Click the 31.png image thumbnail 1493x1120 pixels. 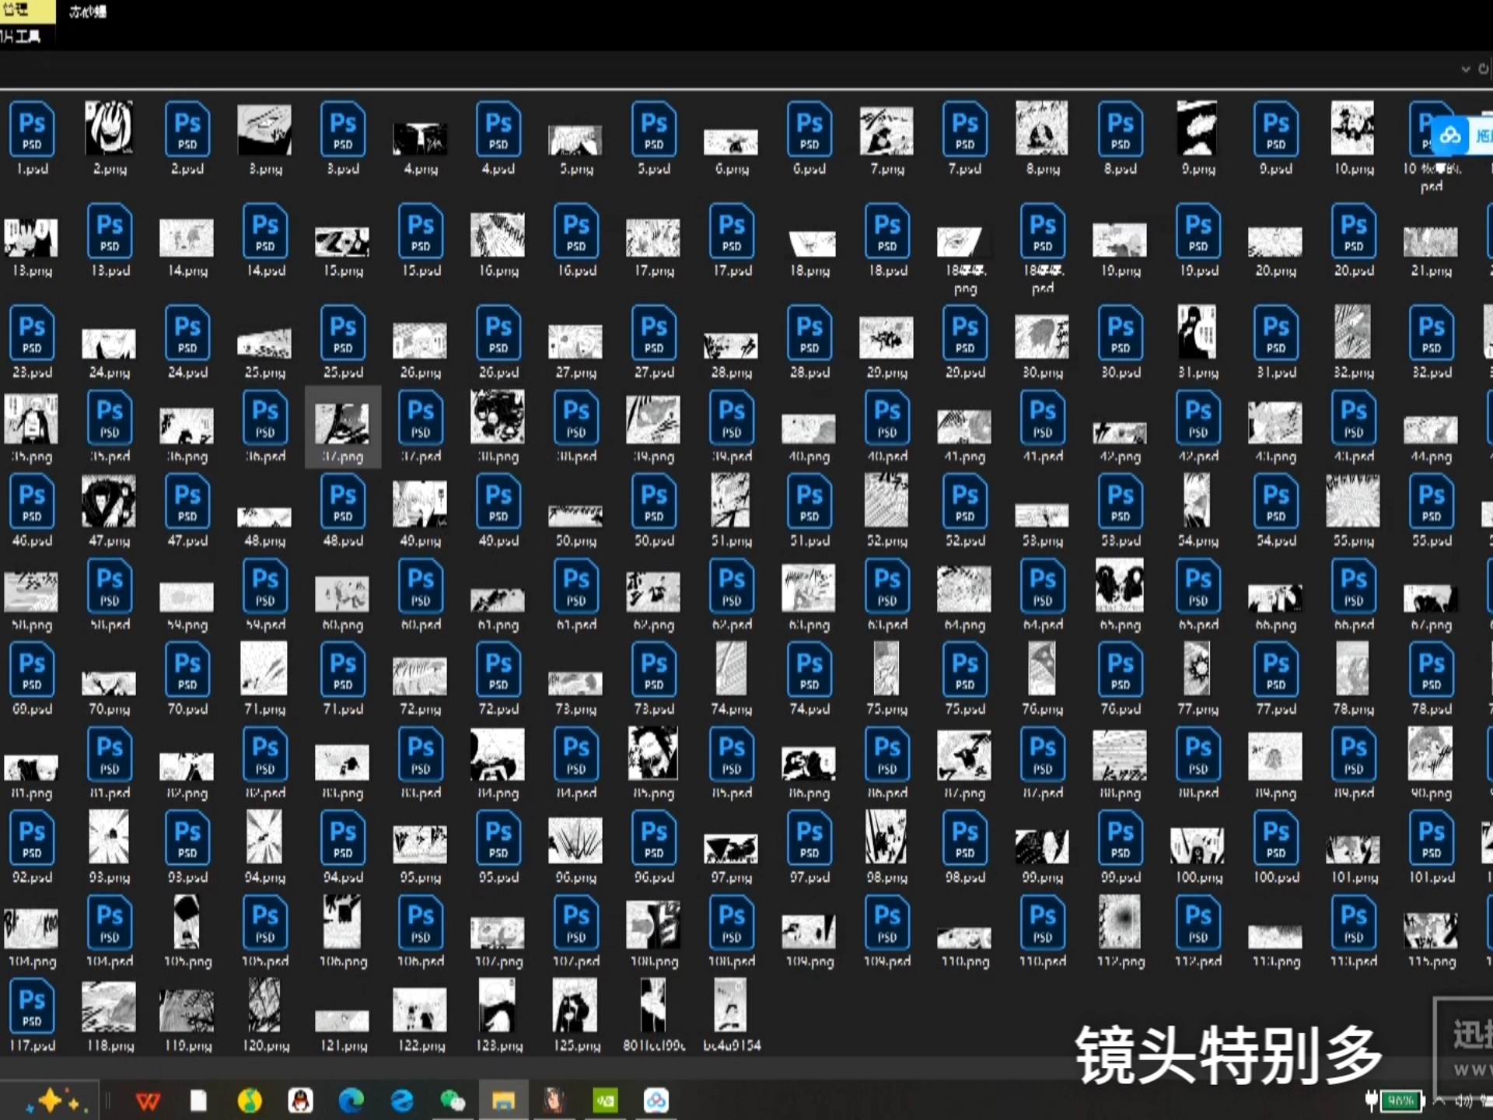pyautogui.click(x=1197, y=331)
